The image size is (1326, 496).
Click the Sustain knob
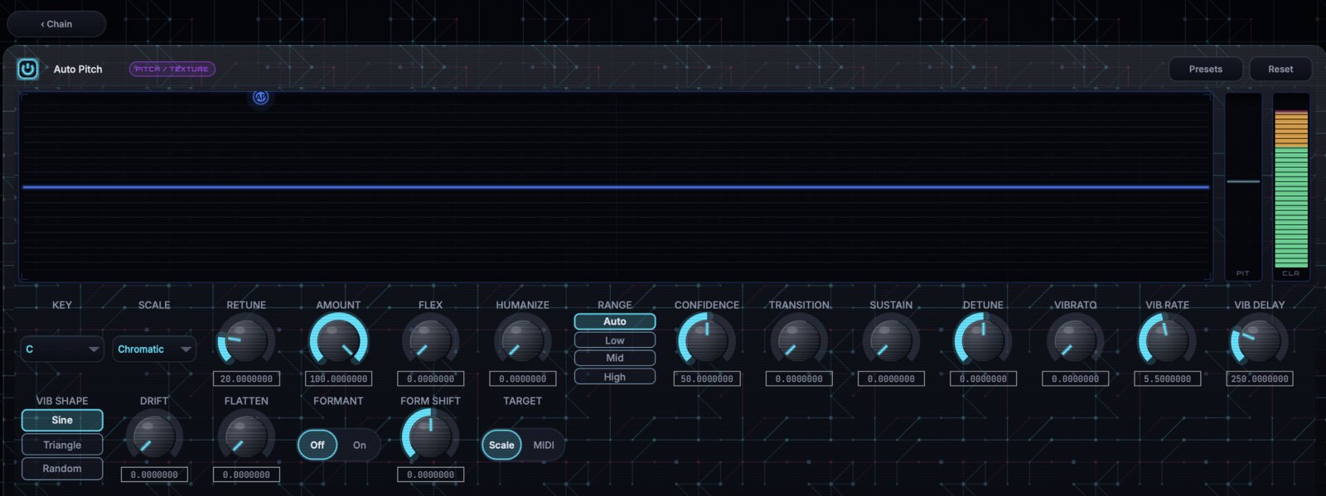[x=891, y=340]
